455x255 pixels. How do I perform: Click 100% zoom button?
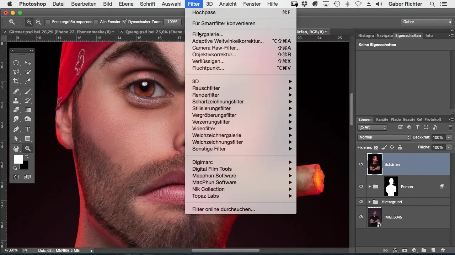pos(172,22)
